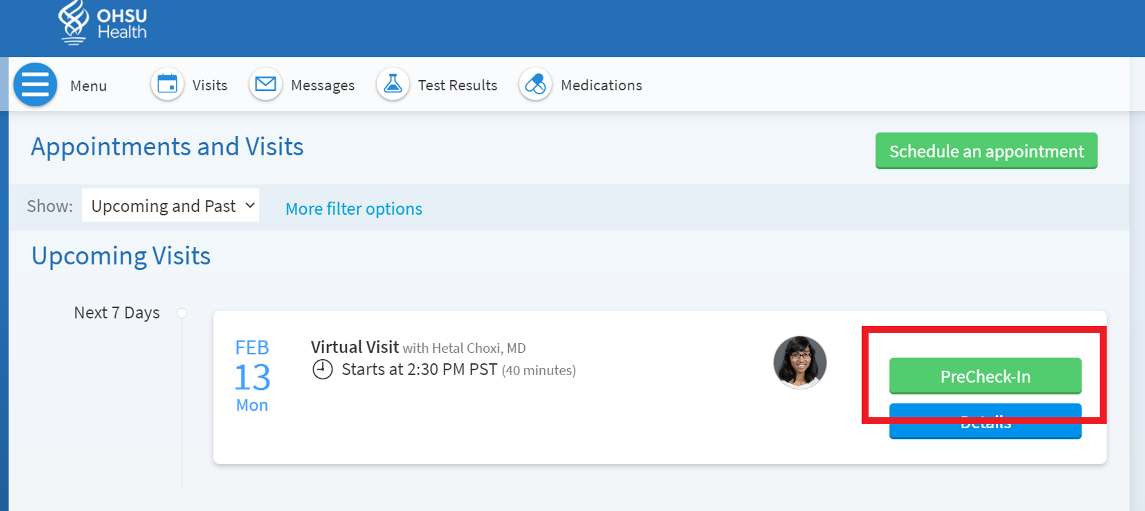Click the Visits calendar icon
1145x511 pixels.
(x=167, y=85)
